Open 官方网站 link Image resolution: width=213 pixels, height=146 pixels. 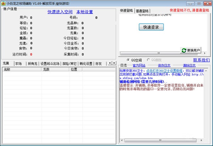pos(139,65)
